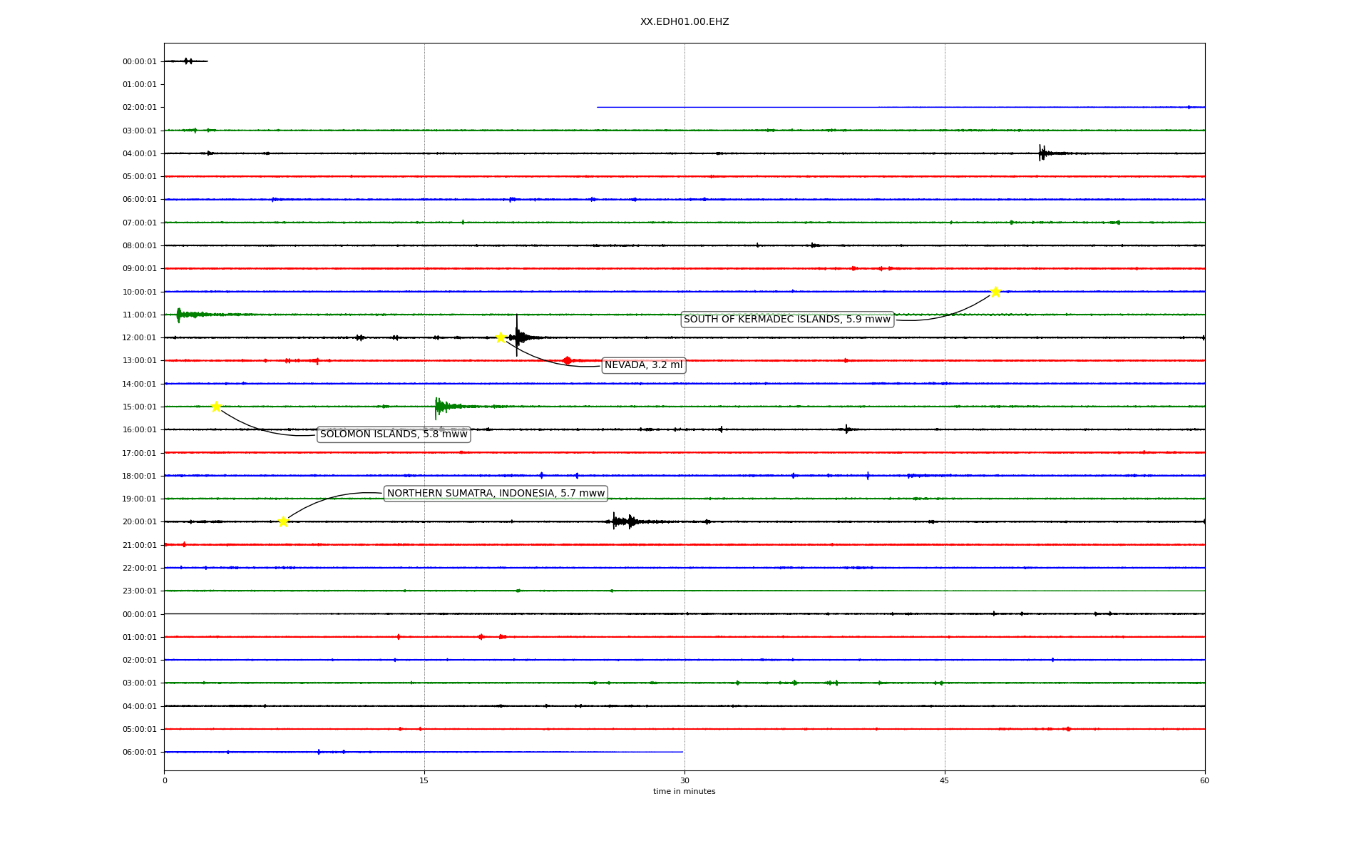Click the SOLOMON ISLANDS, 5.8 mww label
Viewport: 1369px width, 856px height.
[394, 434]
